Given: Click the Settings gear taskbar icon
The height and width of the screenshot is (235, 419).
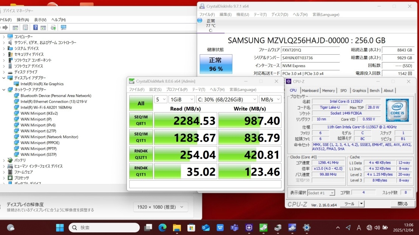Looking at the screenshot, I should click(306, 227).
